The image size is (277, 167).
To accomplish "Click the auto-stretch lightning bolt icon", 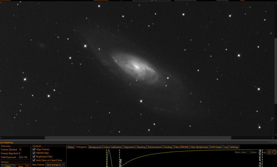I will click(x=269, y=152).
